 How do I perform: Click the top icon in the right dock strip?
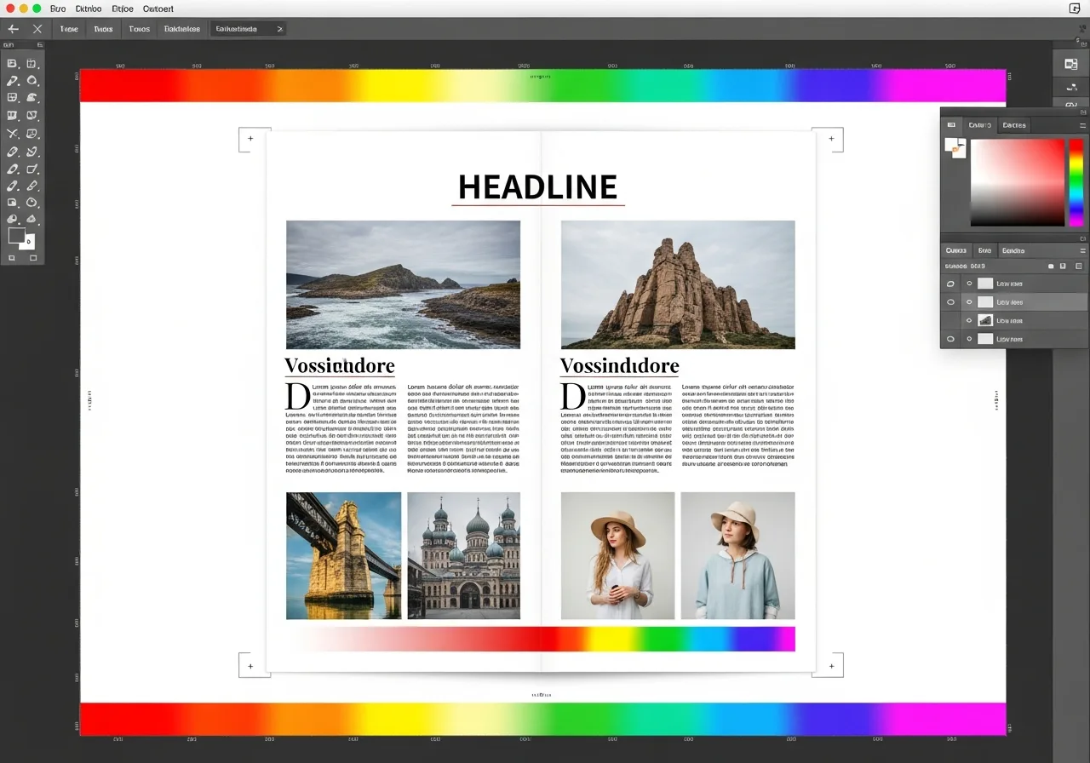coord(1071,65)
